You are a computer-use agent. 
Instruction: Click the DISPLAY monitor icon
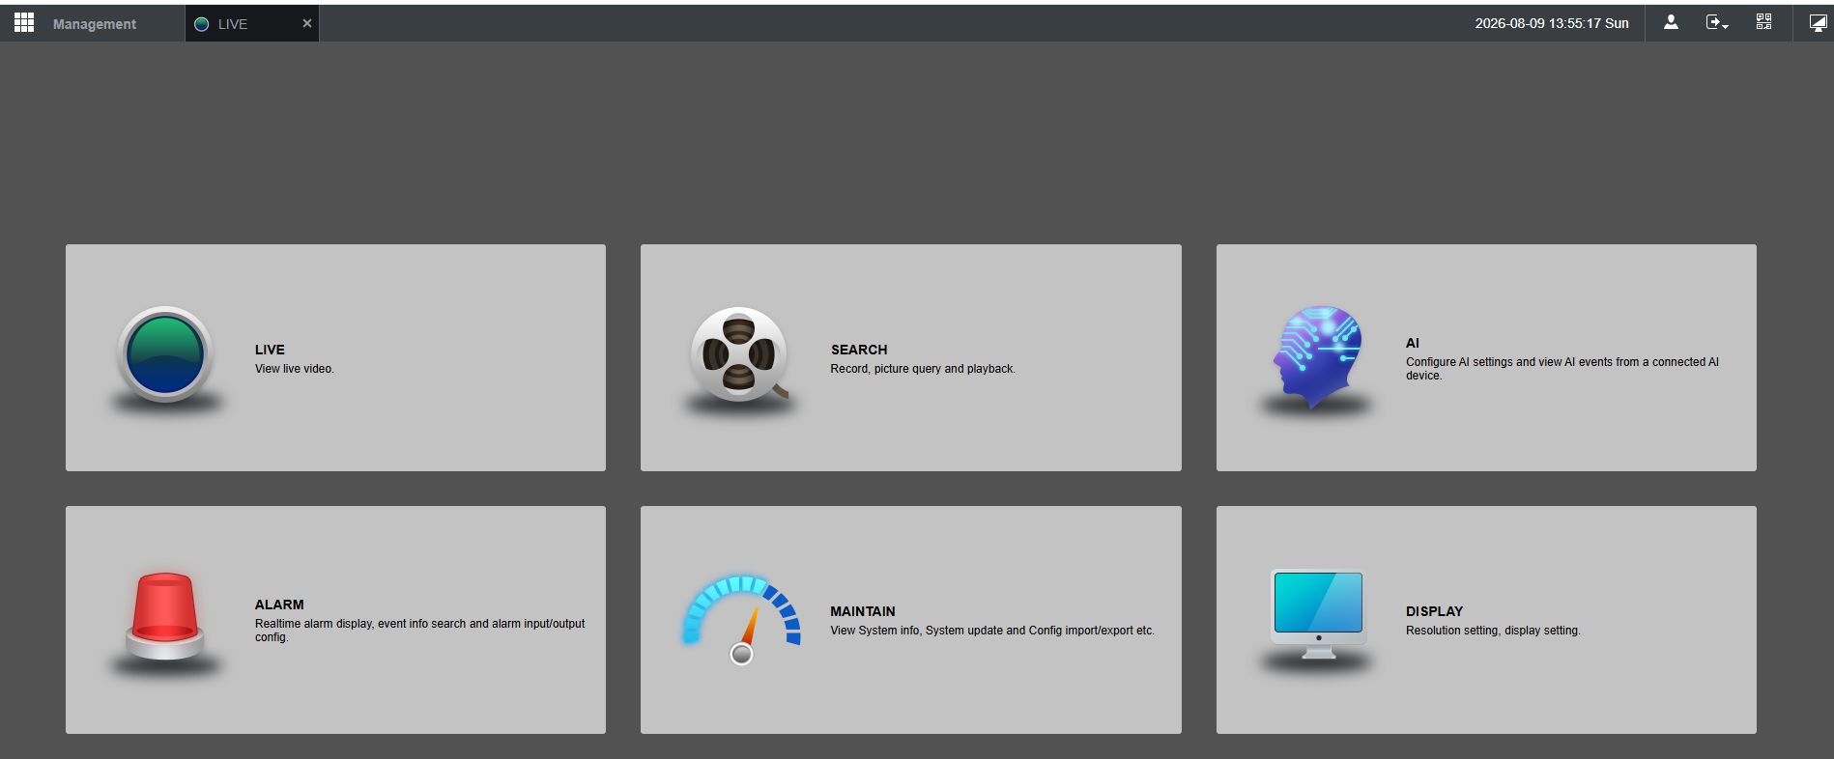tap(1318, 614)
